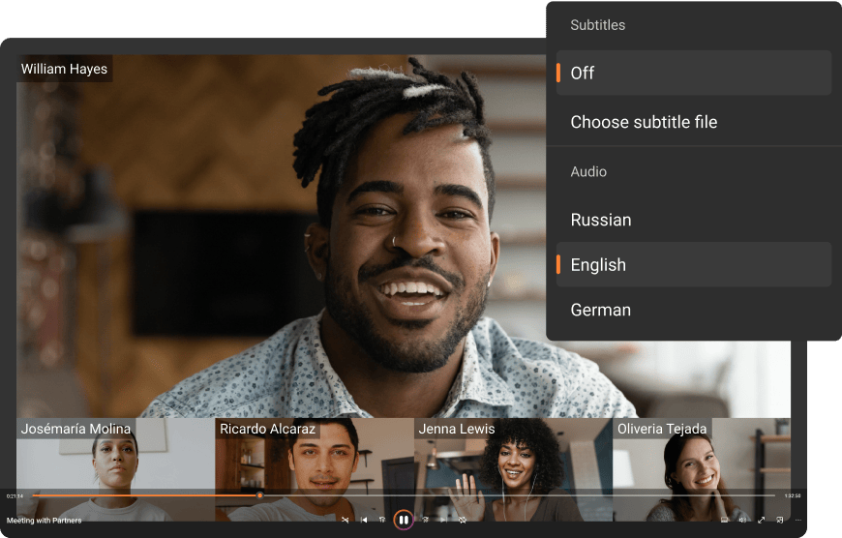
Task: Skip to the previous track
Action: point(364,520)
